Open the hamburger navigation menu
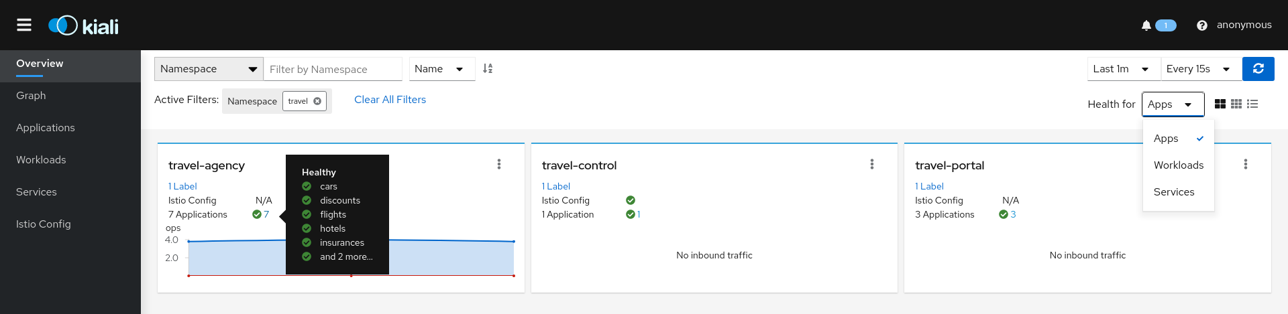The image size is (1288, 314). tap(24, 25)
